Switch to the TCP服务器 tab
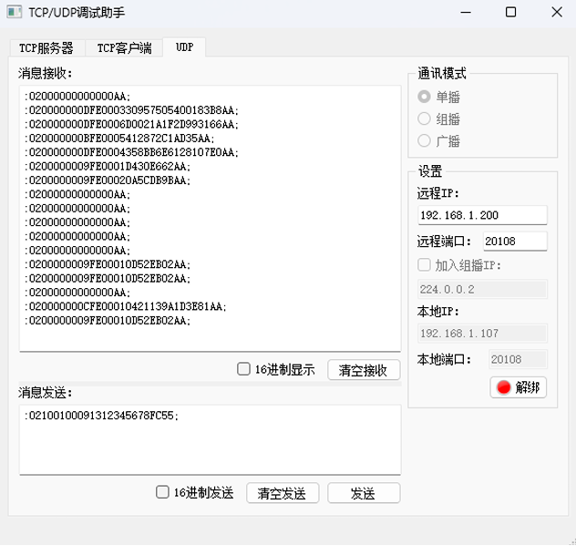The height and width of the screenshot is (546, 576). pos(46,48)
